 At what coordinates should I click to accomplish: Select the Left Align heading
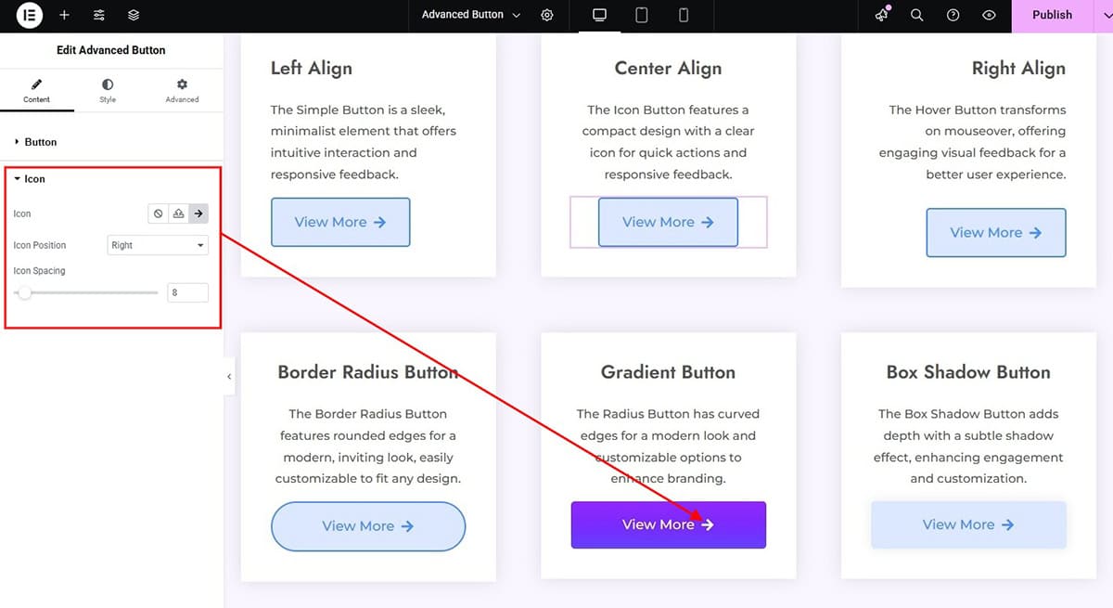(x=312, y=69)
